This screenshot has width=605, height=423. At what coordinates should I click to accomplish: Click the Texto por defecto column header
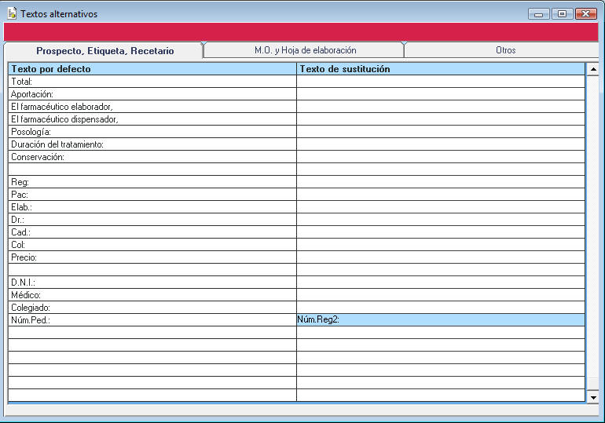152,69
